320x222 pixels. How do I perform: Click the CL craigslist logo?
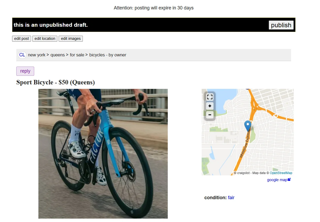22,55
